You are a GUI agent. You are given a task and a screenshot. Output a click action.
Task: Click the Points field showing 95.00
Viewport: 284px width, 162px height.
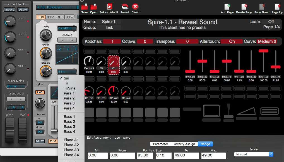point(145,155)
